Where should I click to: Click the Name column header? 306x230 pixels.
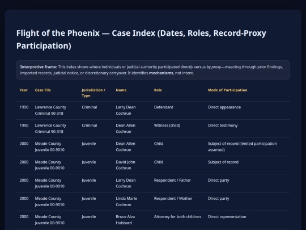tap(121, 90)
